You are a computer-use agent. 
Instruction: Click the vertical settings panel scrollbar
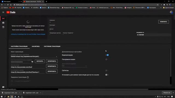(x=171, y=63)
